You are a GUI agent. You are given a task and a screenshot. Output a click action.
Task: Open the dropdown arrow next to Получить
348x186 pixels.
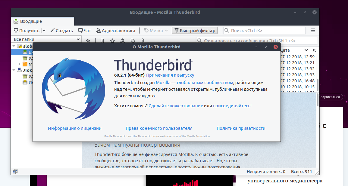tap(44, 31)
